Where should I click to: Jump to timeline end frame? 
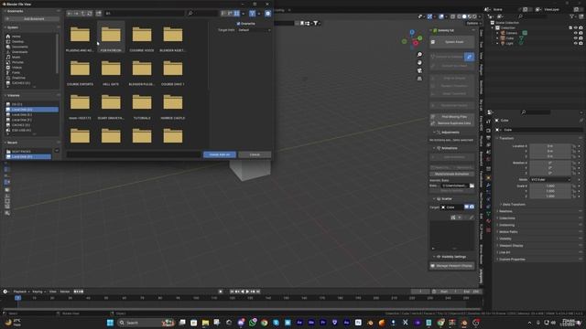point(258,292)
